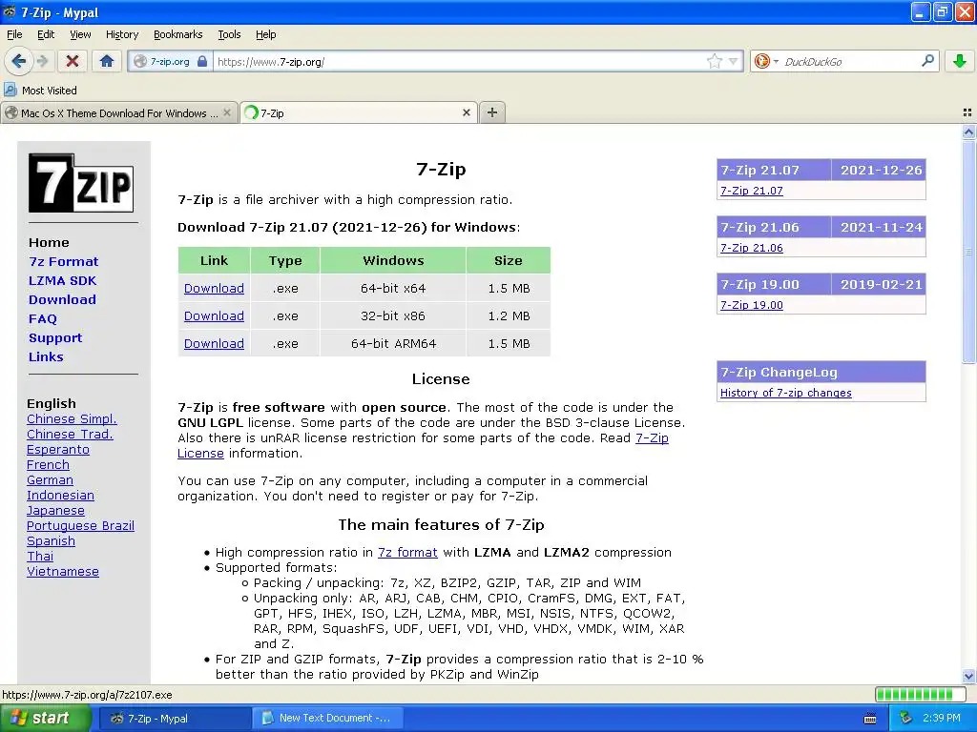Screen dimensions: 977x732
Task: Close the 7-Zip tab
Action: (466, 112)
